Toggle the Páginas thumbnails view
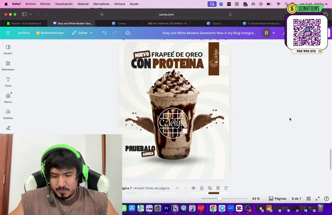This screenshot has height=215, width=332. 277,199
